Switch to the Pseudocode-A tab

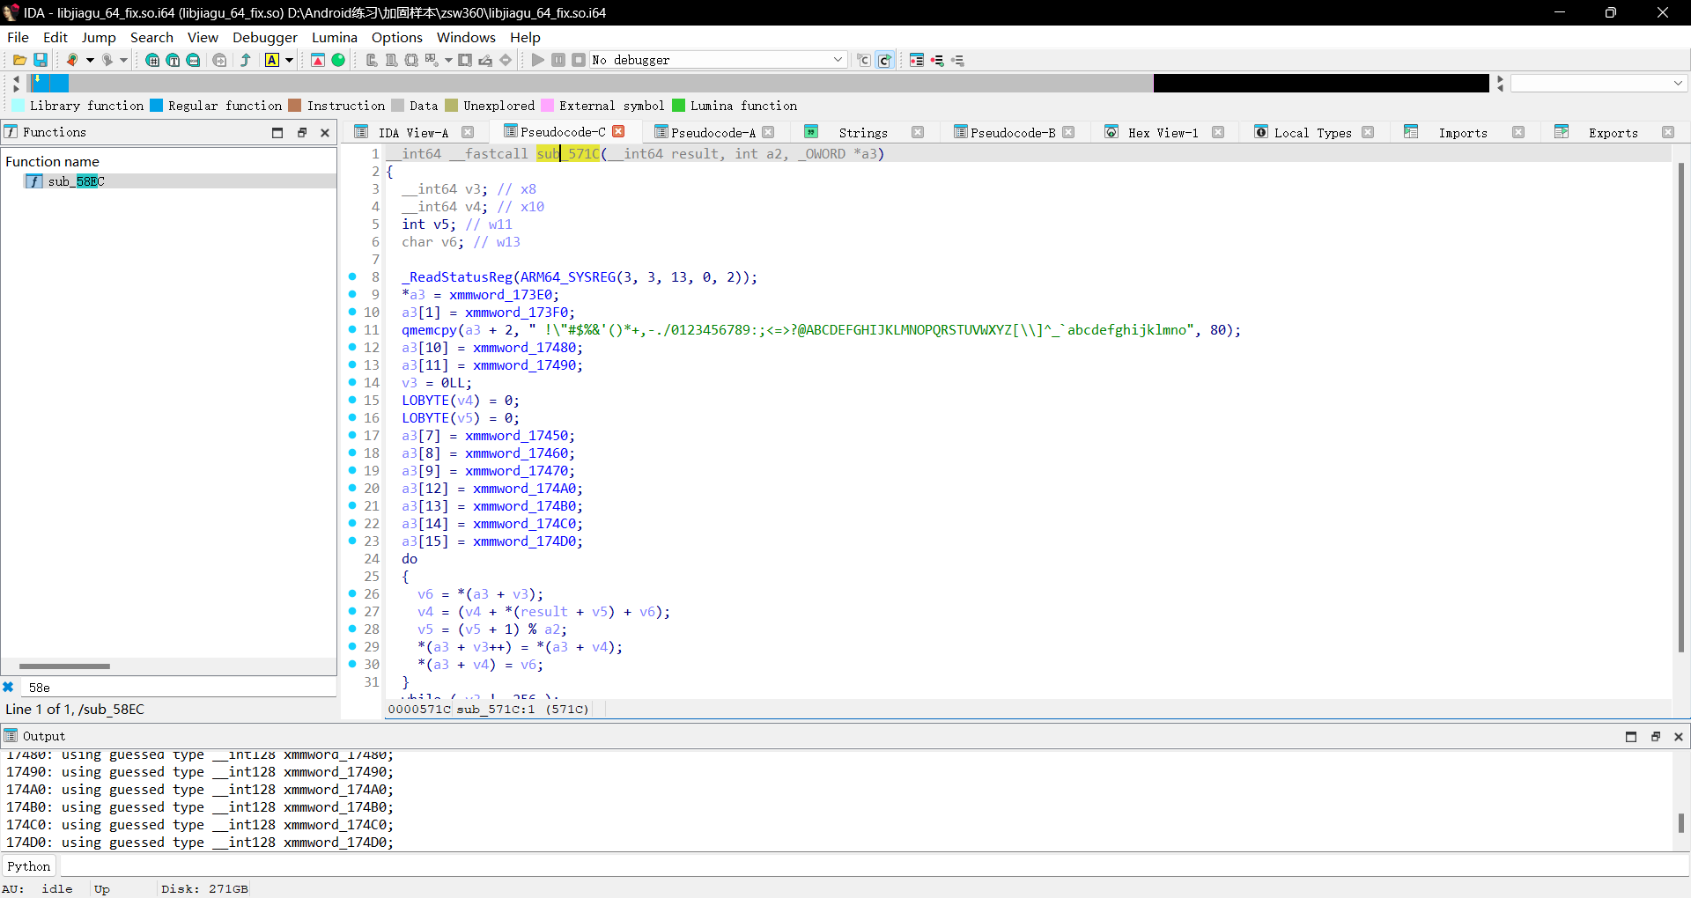coord(713,132)
